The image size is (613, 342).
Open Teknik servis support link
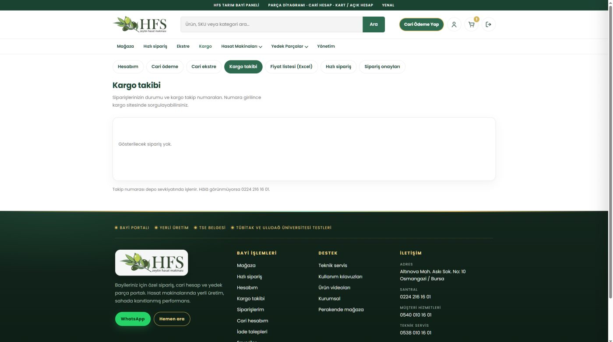[x=332, y=265]
